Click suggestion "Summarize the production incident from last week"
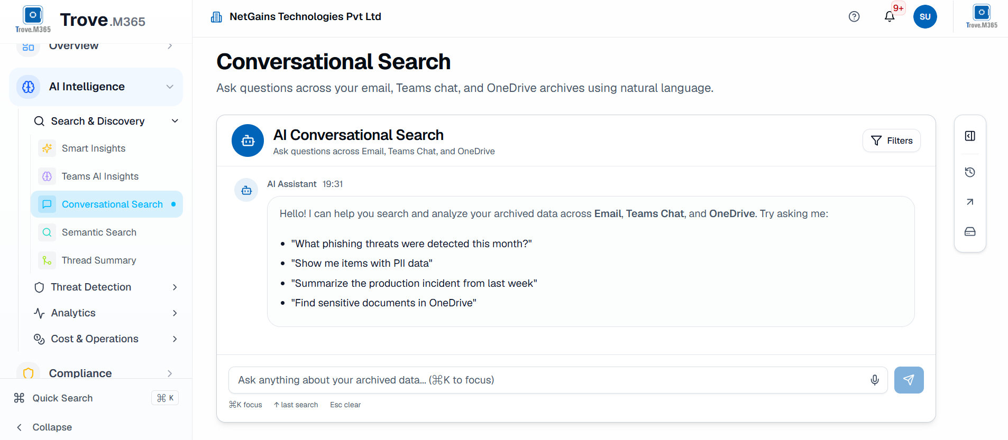 (x=414, y=284)
